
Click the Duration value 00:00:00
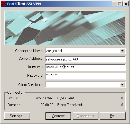pos(47,105)
